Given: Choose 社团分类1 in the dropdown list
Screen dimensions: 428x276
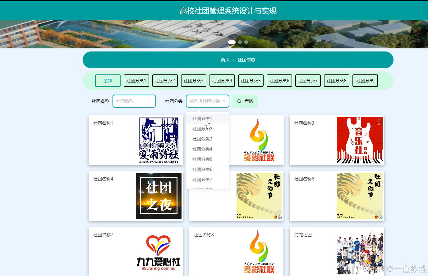Looking at the screenshot, I should coord(208,118).
